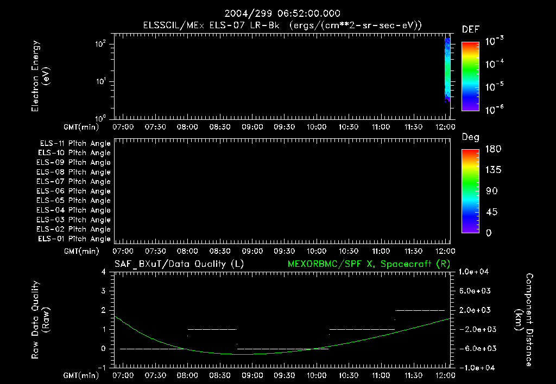The width and height of the screenshot is (556, 384).
Task: Click the DEF color bar gradient
Action: pyautogui.click(x=470, y=76)
